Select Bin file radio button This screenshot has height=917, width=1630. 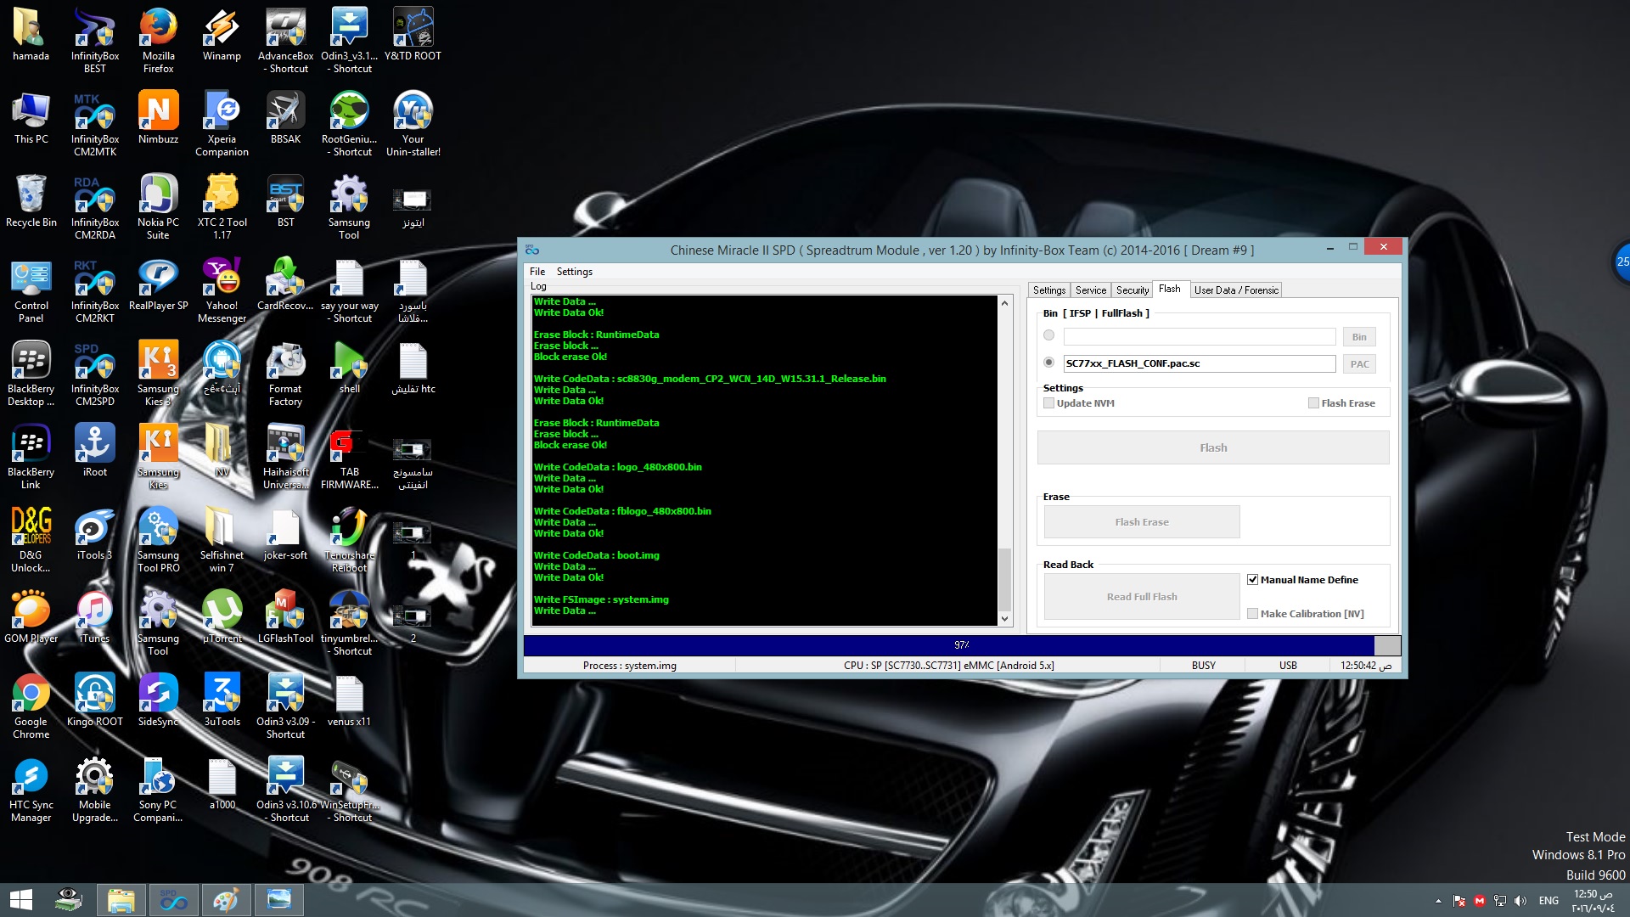1049,335
